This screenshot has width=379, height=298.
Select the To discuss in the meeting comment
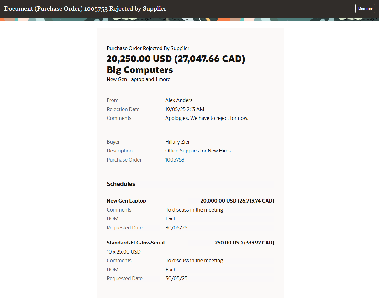(x=194, y=210)
